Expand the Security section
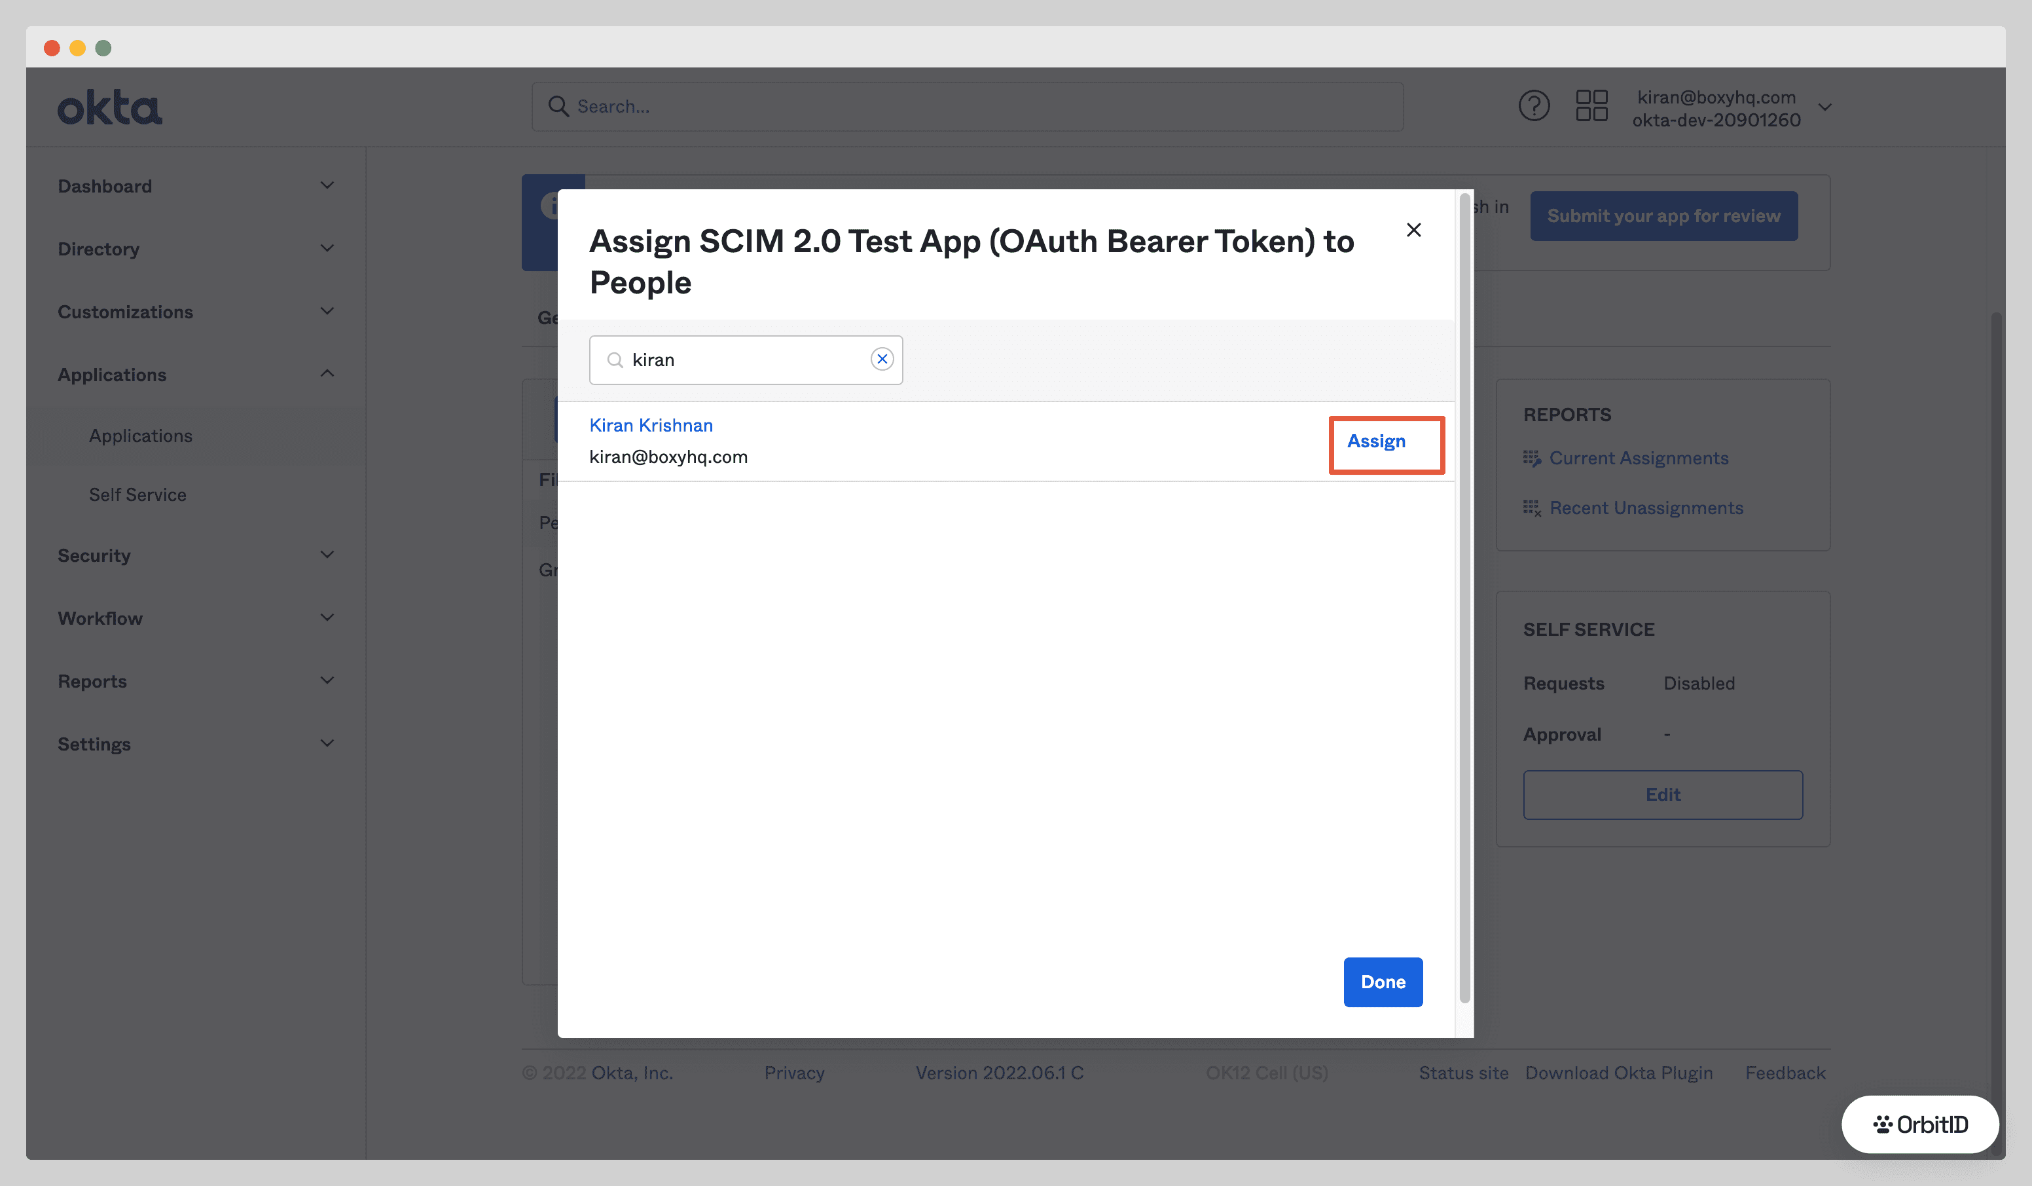 (195, 555)
